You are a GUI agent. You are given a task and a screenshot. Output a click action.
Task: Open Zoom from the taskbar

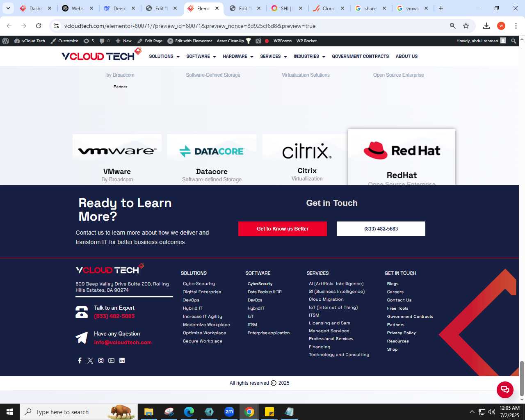pyautogui.click(x=229, y=412)
